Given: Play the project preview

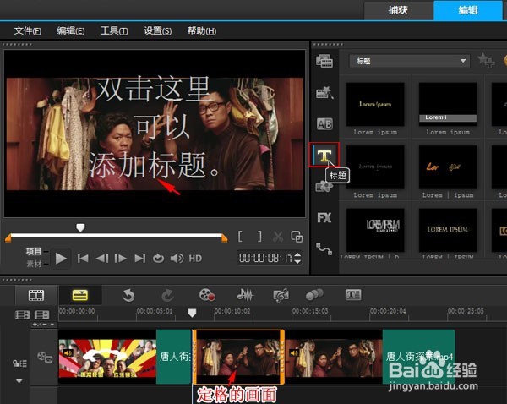Looking at the screenshot, I should (61, 259).
